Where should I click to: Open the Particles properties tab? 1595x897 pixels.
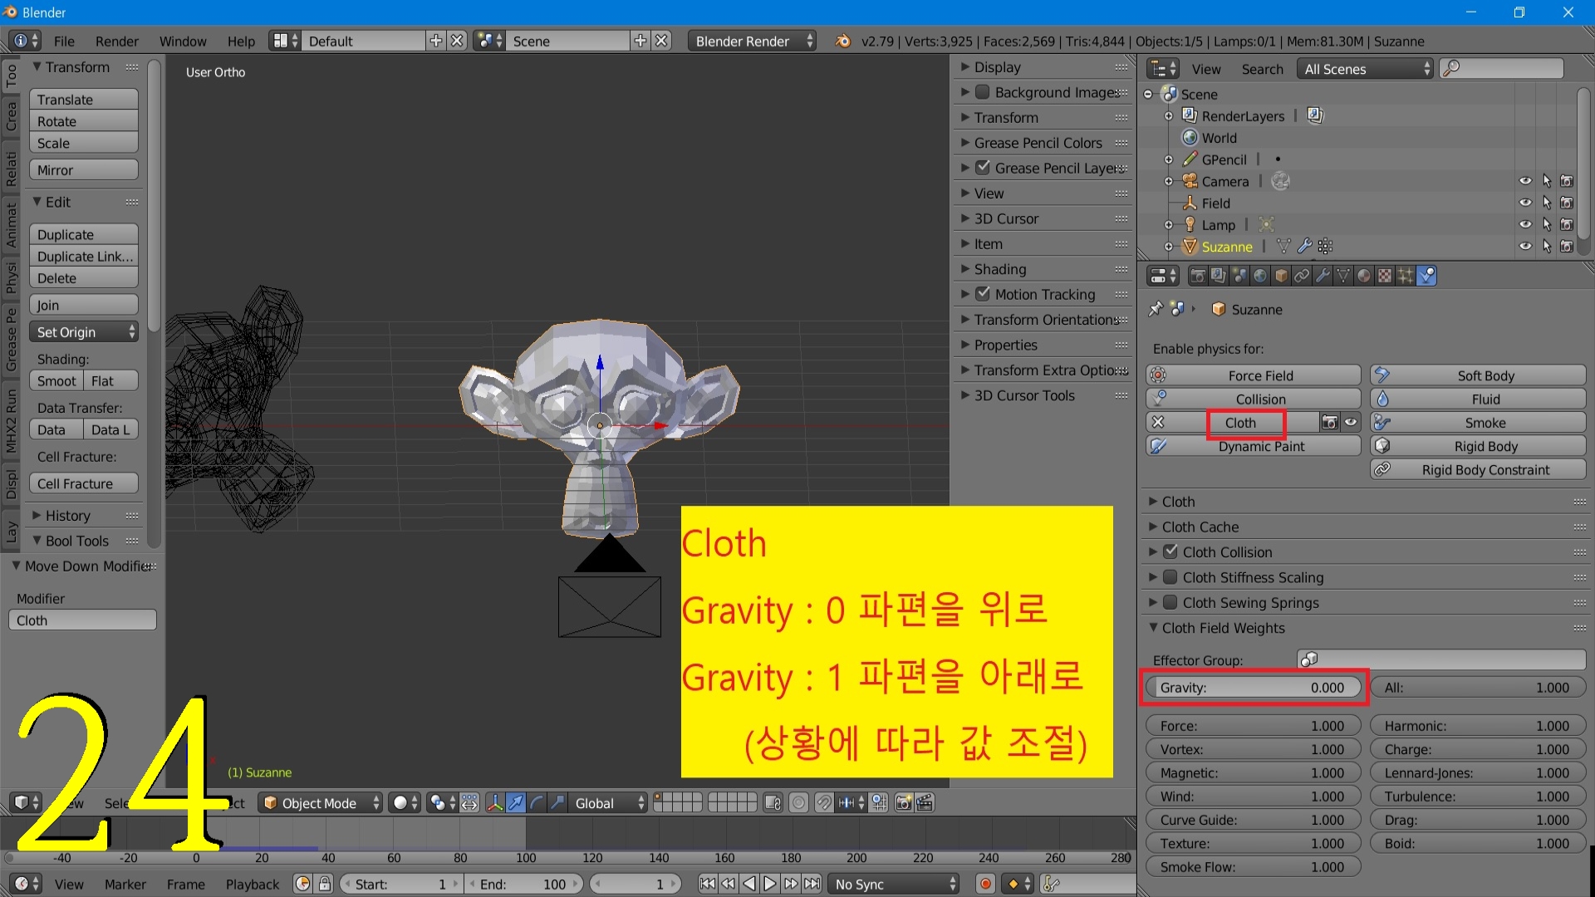pos(1406,276)
